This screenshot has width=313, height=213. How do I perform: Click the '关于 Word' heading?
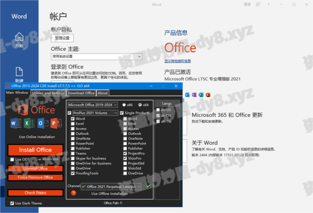[204, 143]
